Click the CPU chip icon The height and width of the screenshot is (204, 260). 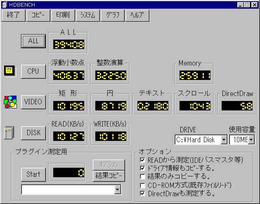[x=10, y=71]
